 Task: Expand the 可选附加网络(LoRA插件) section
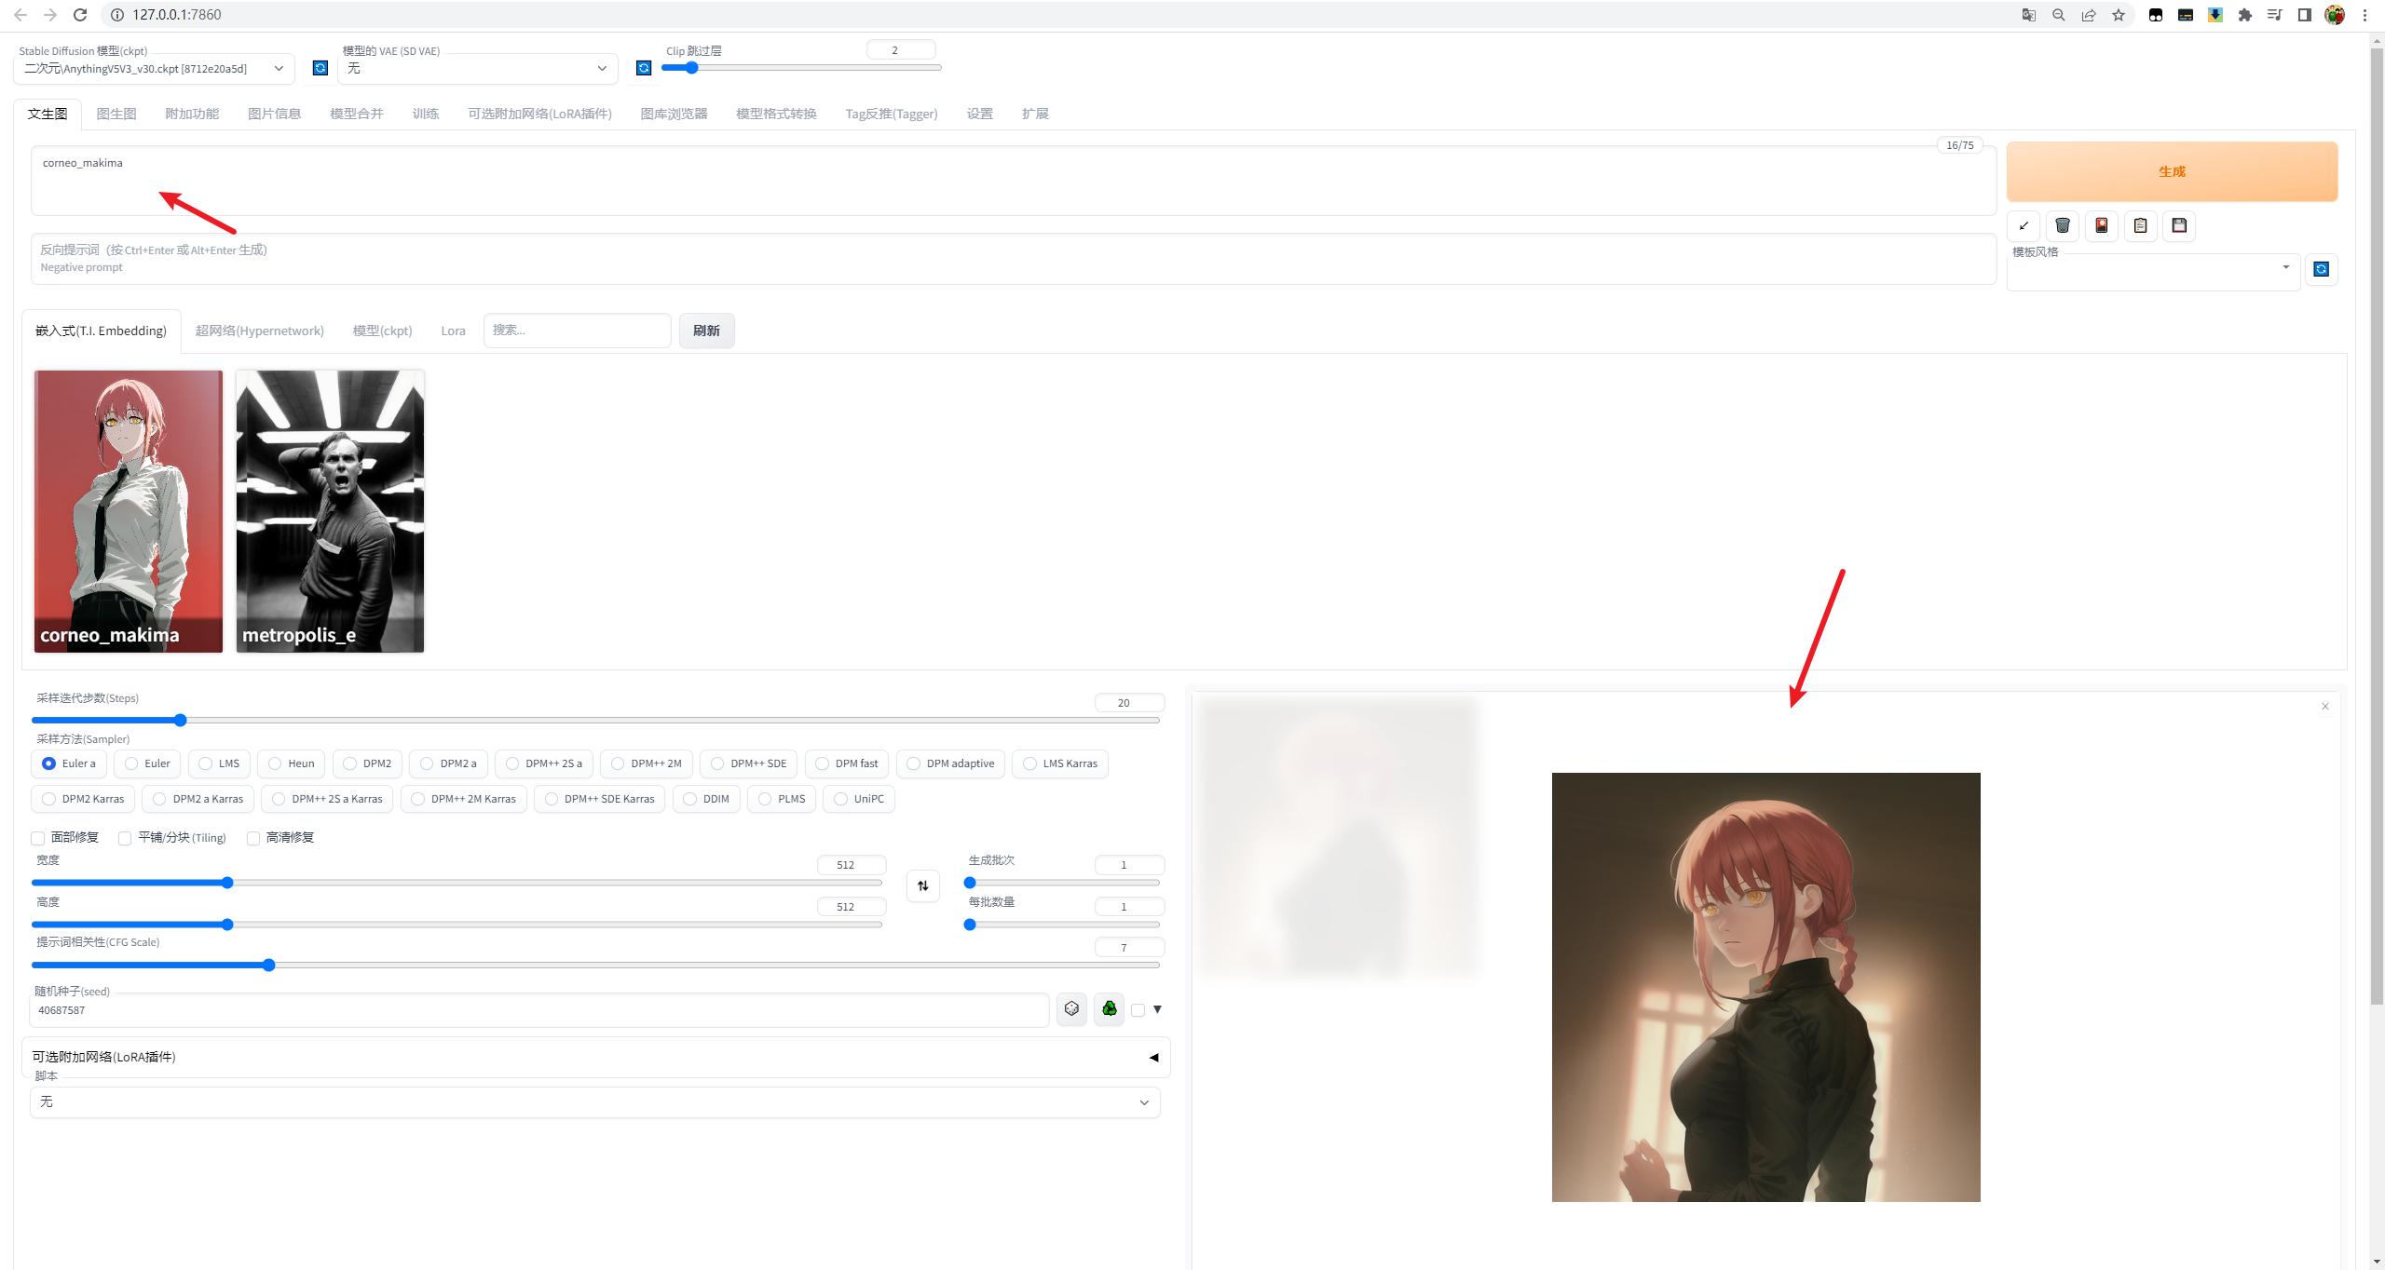pos(595,1057)
